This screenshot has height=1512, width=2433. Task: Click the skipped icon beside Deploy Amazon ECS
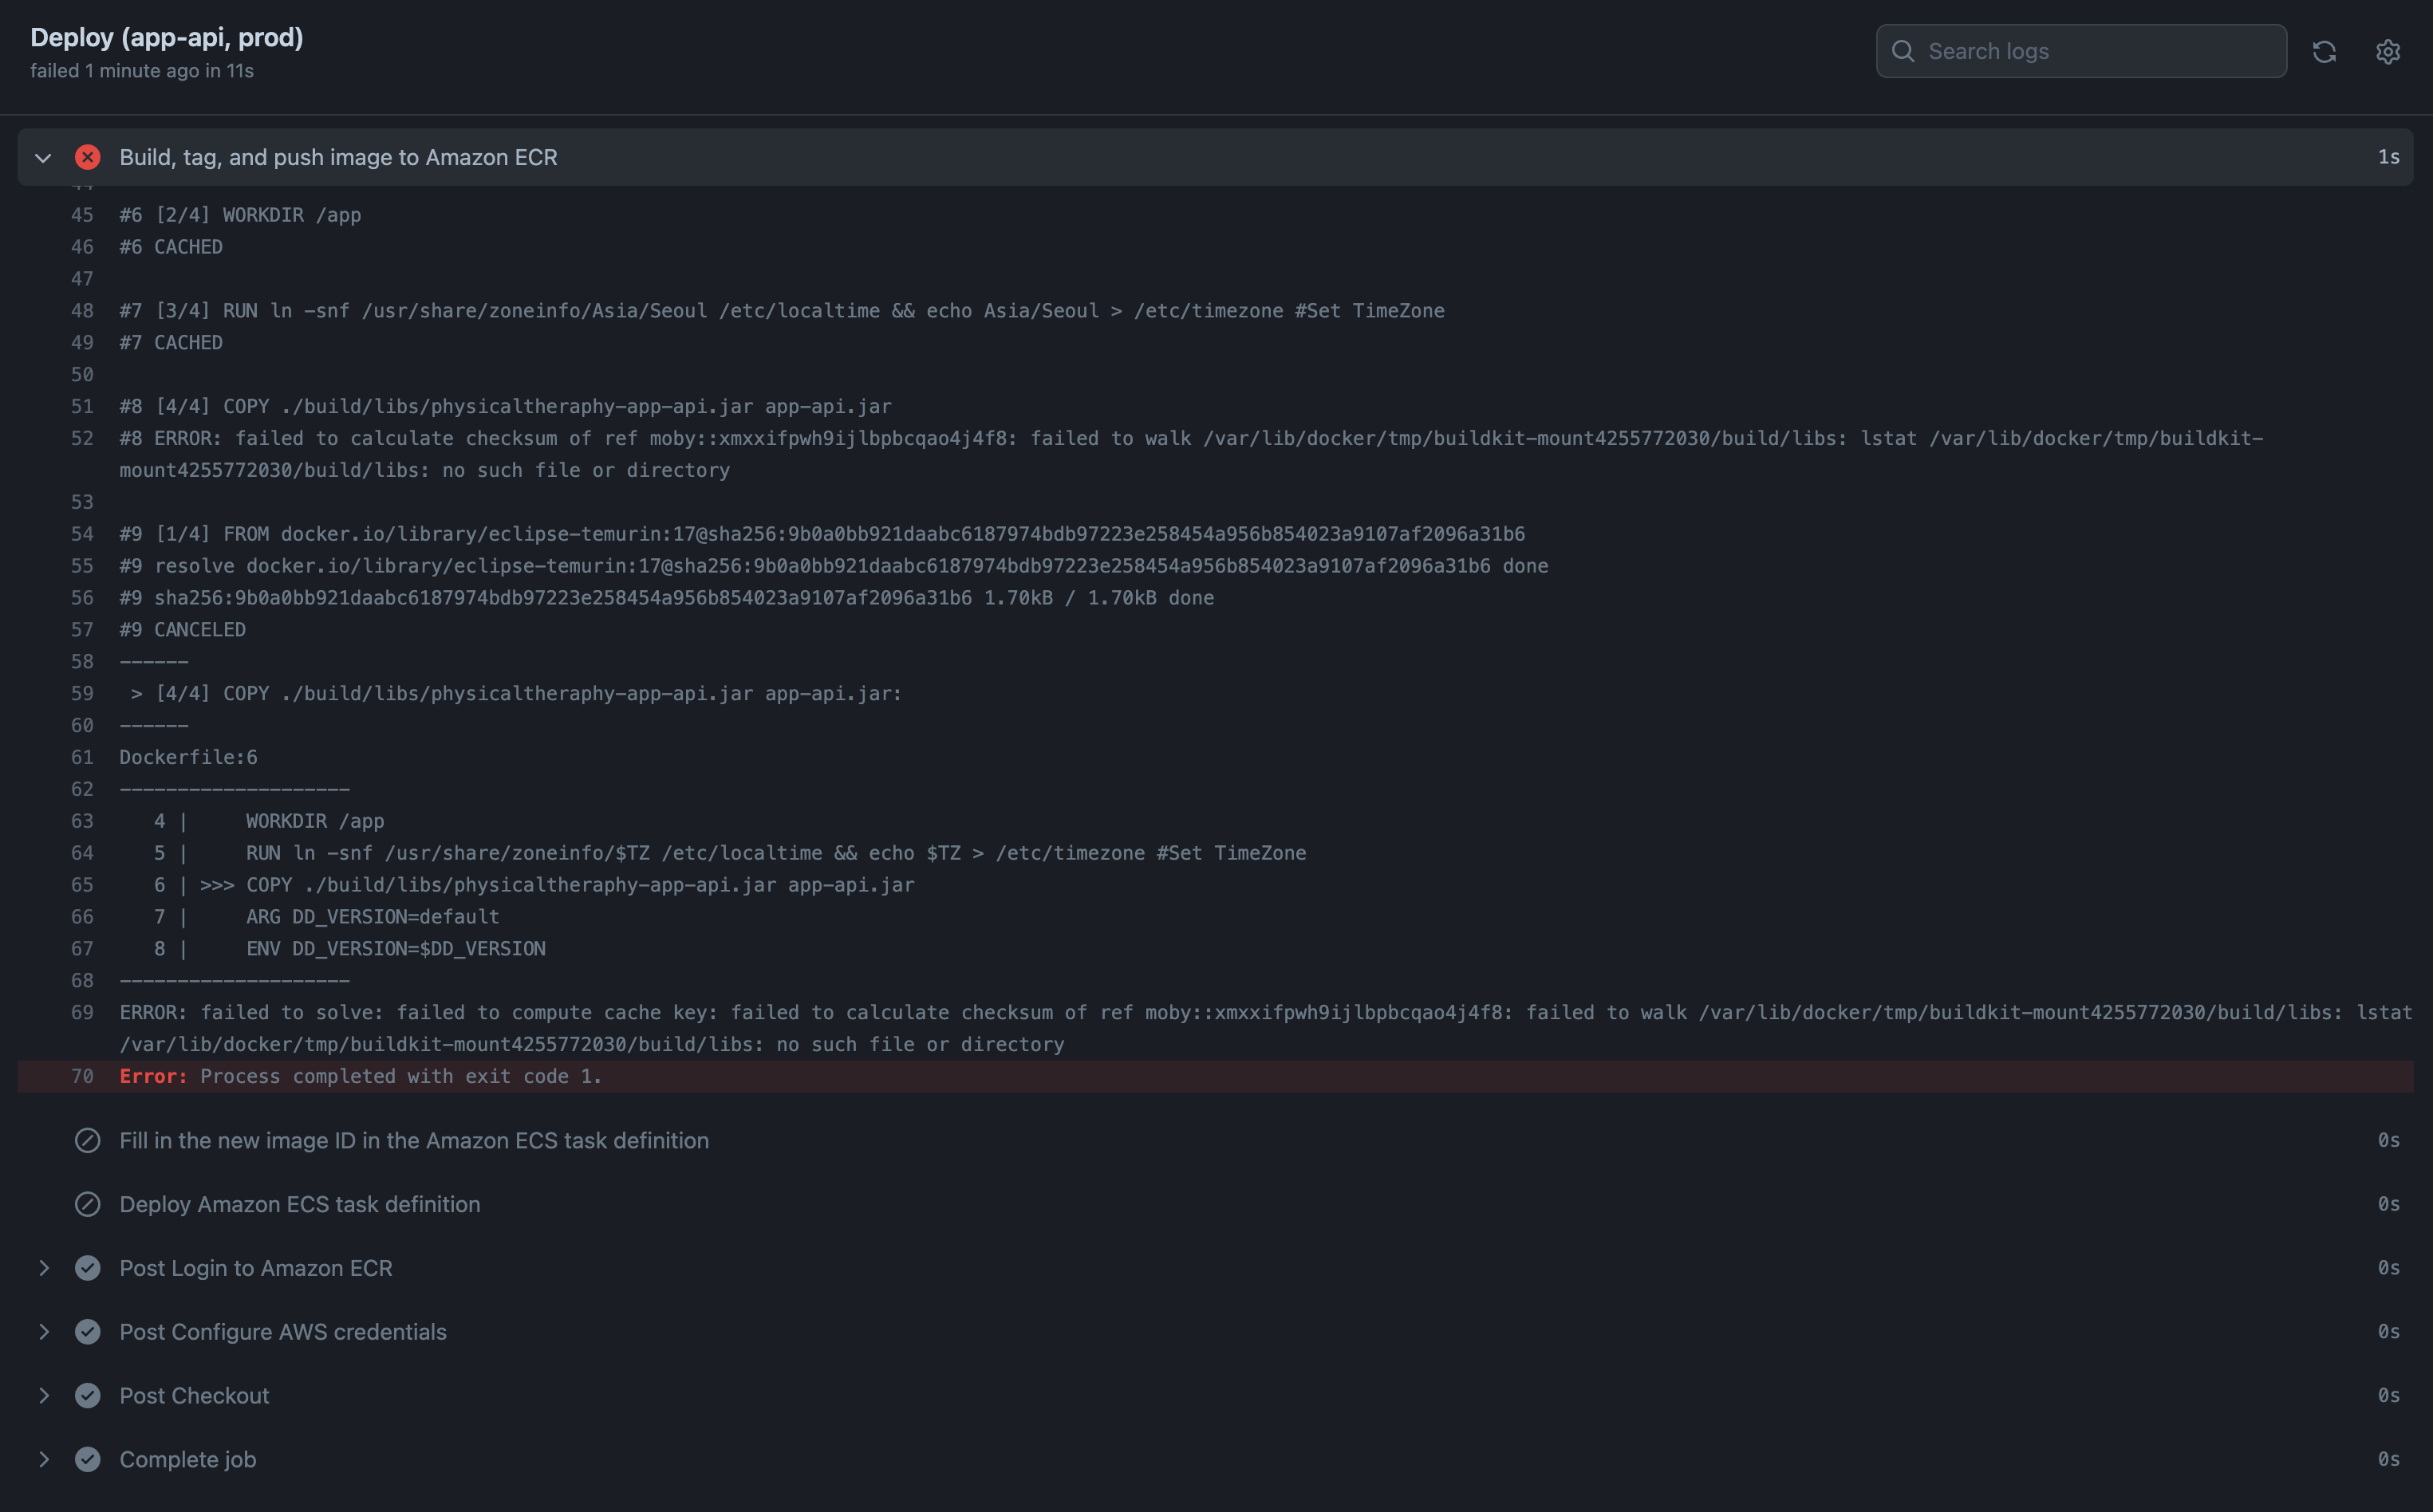pyautogui.click(x=88, y=1204)
